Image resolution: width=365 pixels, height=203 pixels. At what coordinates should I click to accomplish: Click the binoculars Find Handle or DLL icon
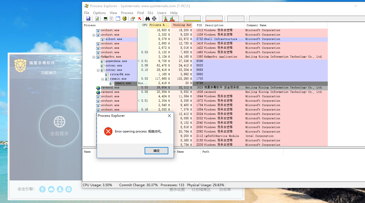(148, 19)
